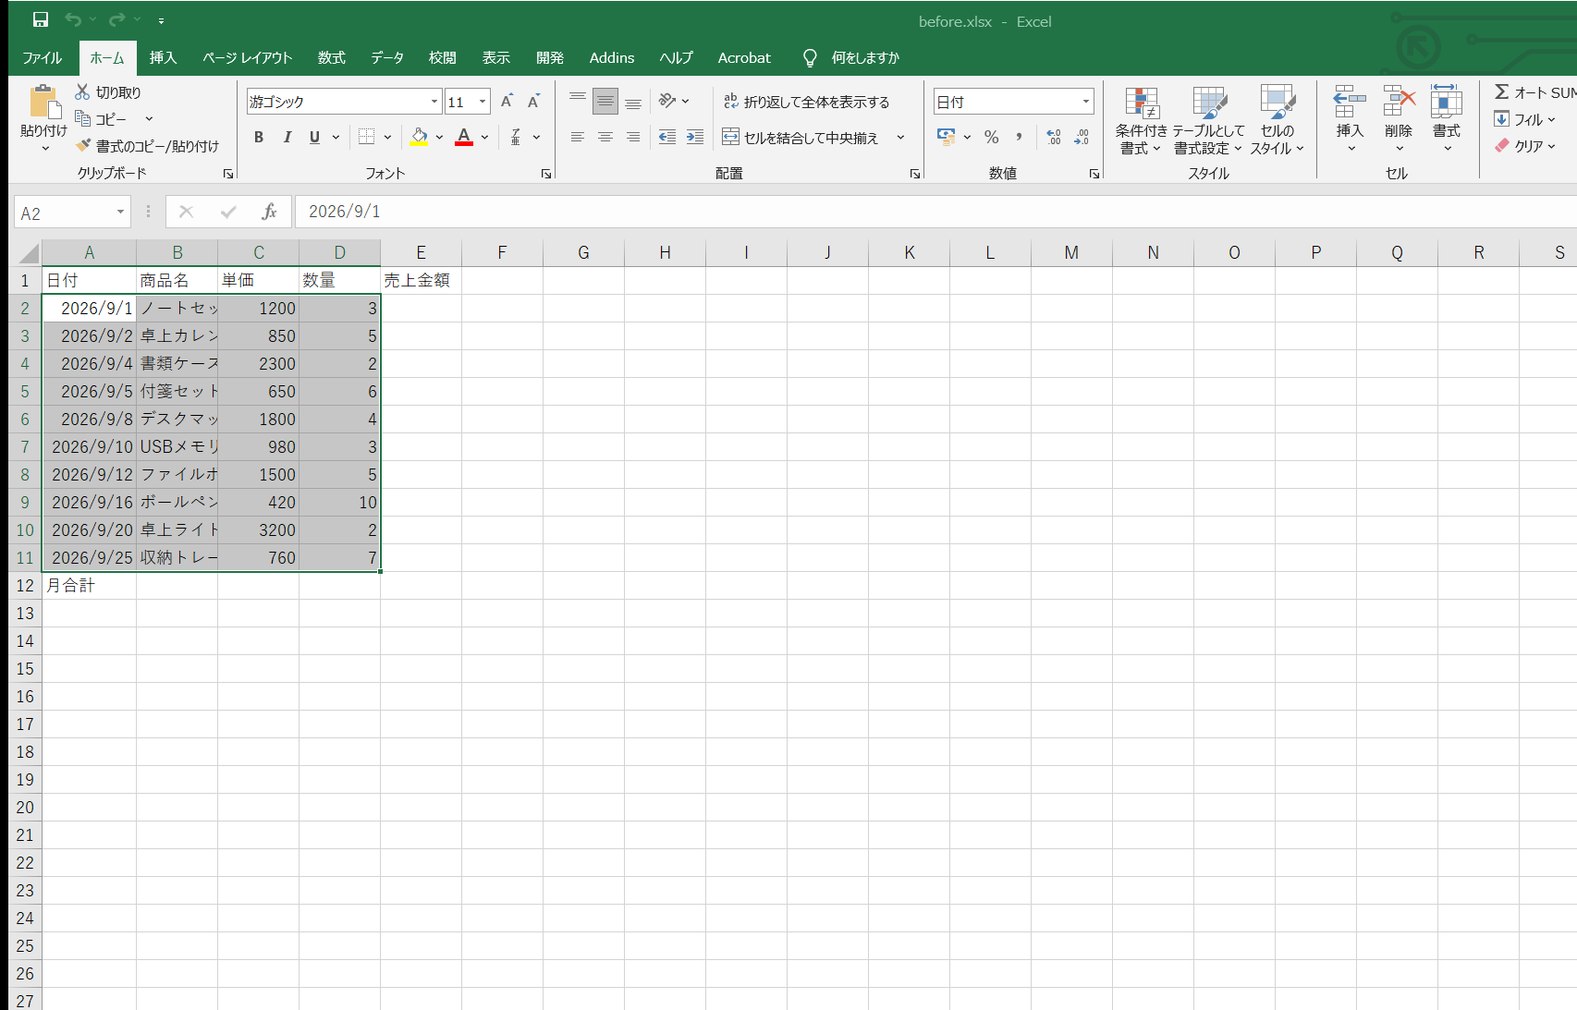Open the font name dropdown 游ゴシック
The width and height of the screenshot is (1577, 1010).
point(434,102)
